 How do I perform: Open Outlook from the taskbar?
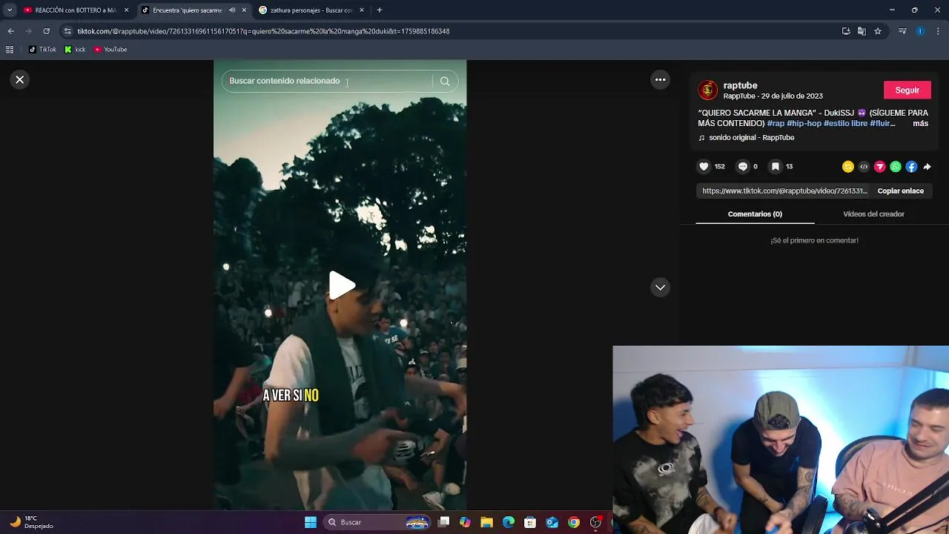click(552, 522)
